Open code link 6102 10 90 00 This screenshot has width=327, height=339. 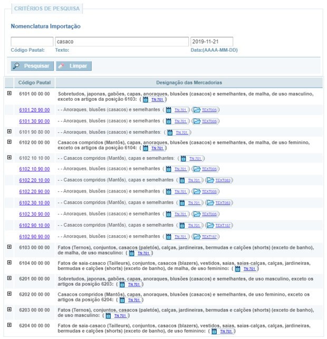(34, 169)
